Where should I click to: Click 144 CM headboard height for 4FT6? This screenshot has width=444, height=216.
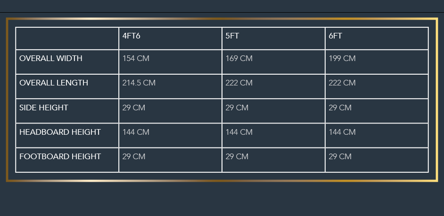coord(136,132)
